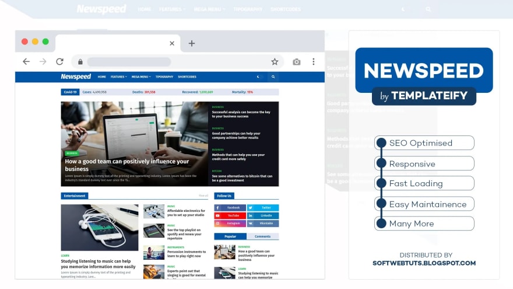
Task: Click the Facebook follow button
Action: coord(230,207)
